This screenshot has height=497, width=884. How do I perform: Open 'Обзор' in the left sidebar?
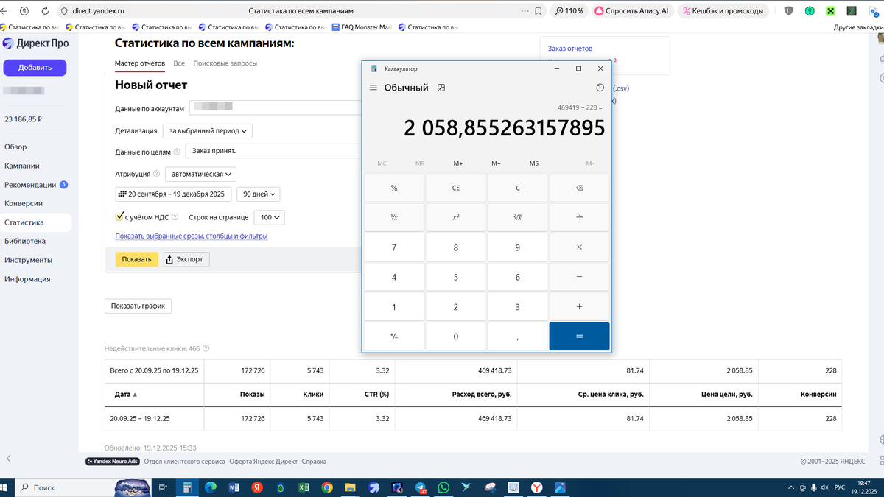click(x=15, y=147)
